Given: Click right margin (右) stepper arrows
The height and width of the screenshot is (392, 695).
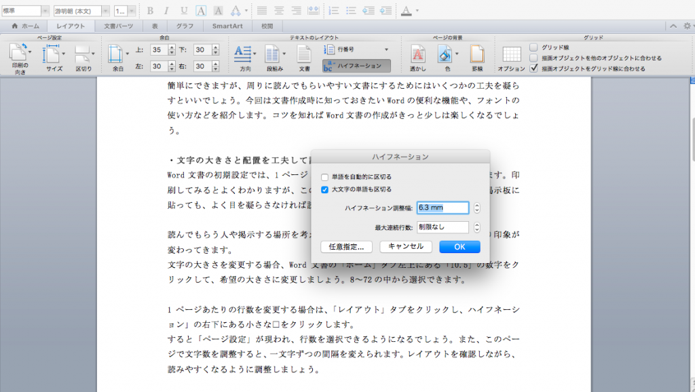Looking at the screenshot, I should (x=215, y=66).
